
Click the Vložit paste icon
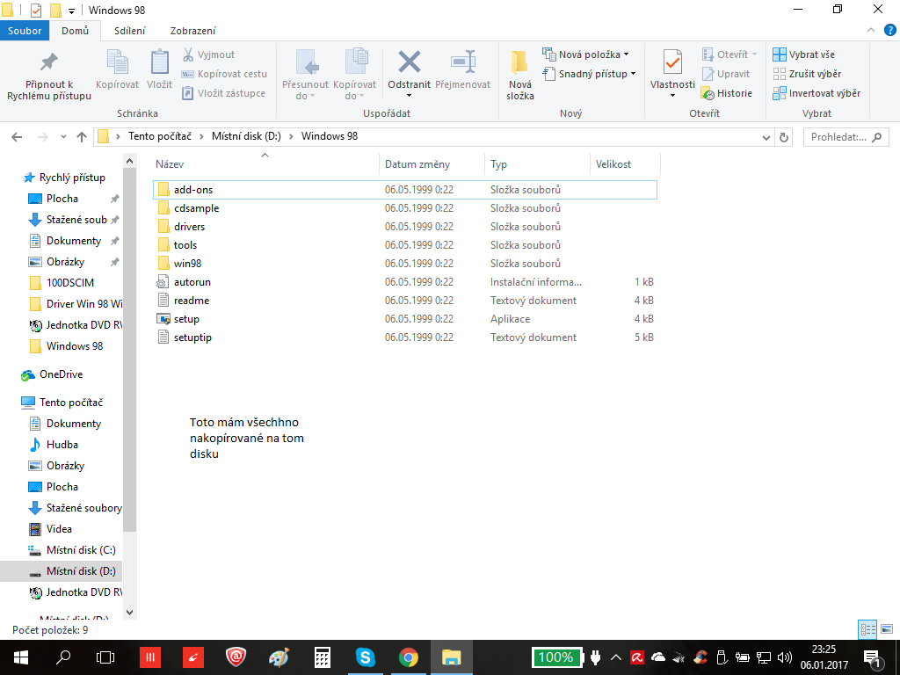click(160, 62)
